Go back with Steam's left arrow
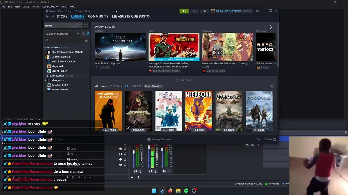The width and height of the screenshot is (348, 195). [x=47, y=16]
